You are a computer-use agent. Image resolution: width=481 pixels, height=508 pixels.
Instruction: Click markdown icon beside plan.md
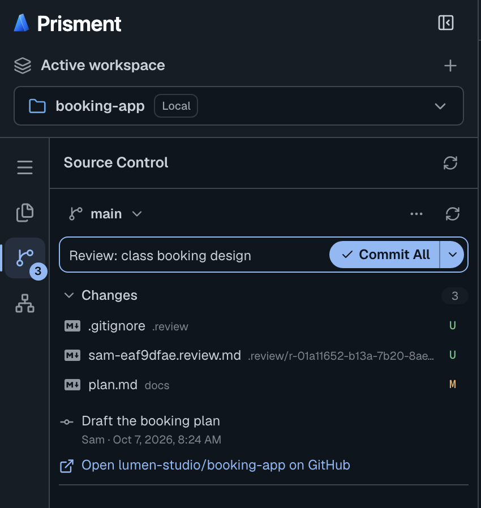tap(72, 385)
